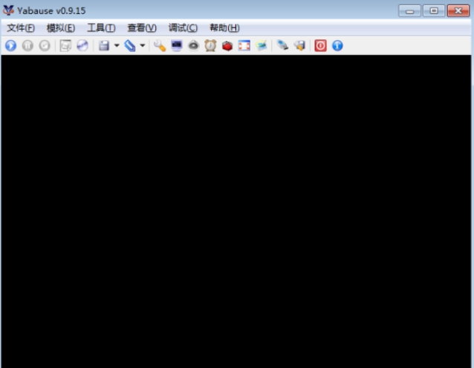Open the 调试(C) menu
Viewport: 474px width, 368px height.
click(183, 28)
